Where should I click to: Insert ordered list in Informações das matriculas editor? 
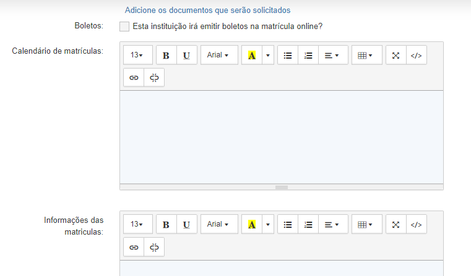coord(308,225)
